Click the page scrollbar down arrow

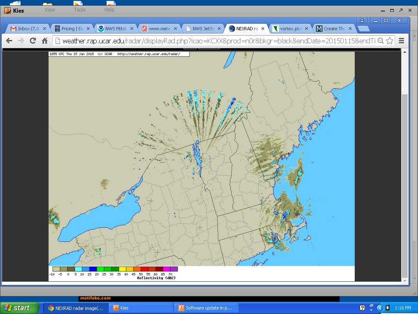click(405, 281)
